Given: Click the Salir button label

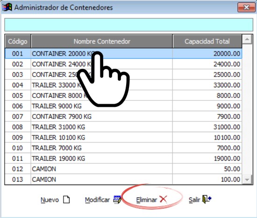Looking at the screenshot, I should (194, 200).
